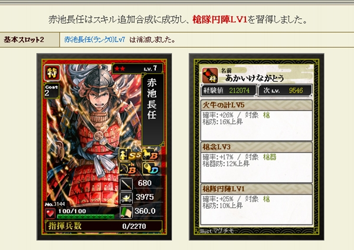Click the 指揮兵数 0/2270 troop bar
The width and height of the screenshot is (354, 250).
click(x=104, y=226)
